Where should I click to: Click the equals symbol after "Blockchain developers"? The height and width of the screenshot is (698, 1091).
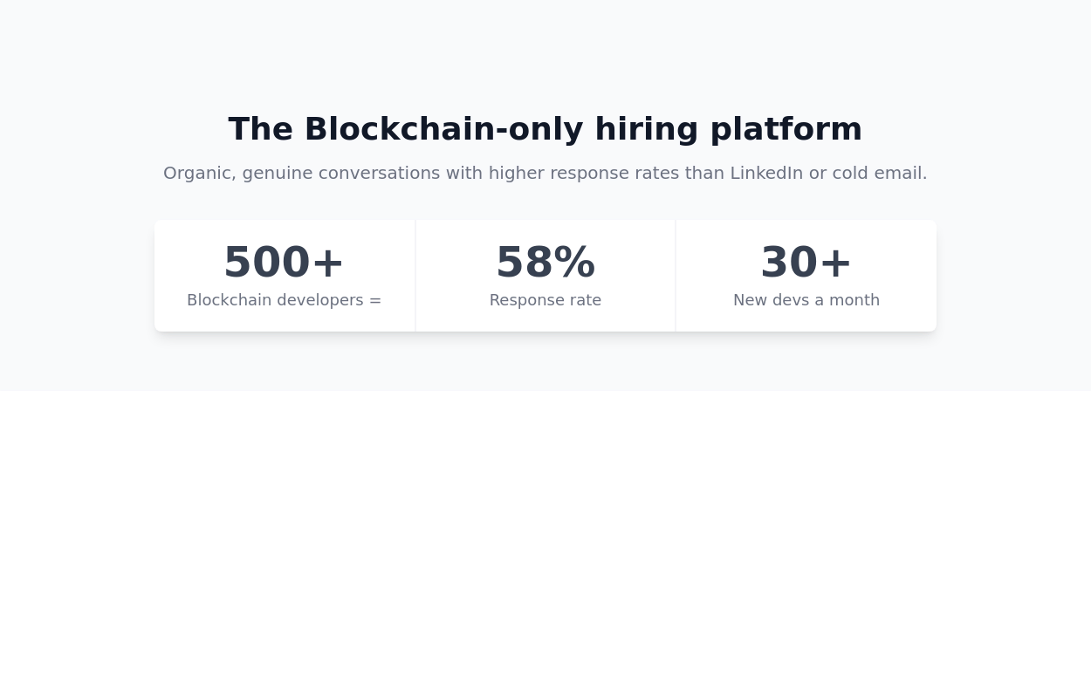pyautogui.click(x=375, y=300)
